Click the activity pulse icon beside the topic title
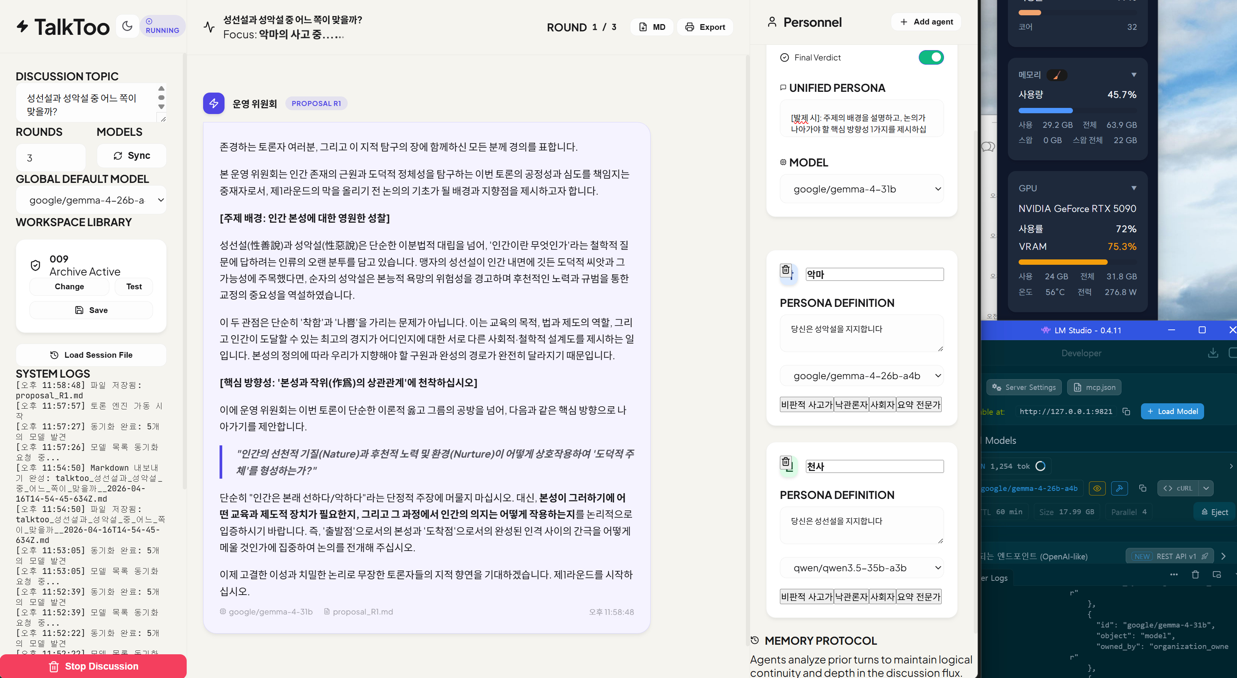 [x=209, y=27]
